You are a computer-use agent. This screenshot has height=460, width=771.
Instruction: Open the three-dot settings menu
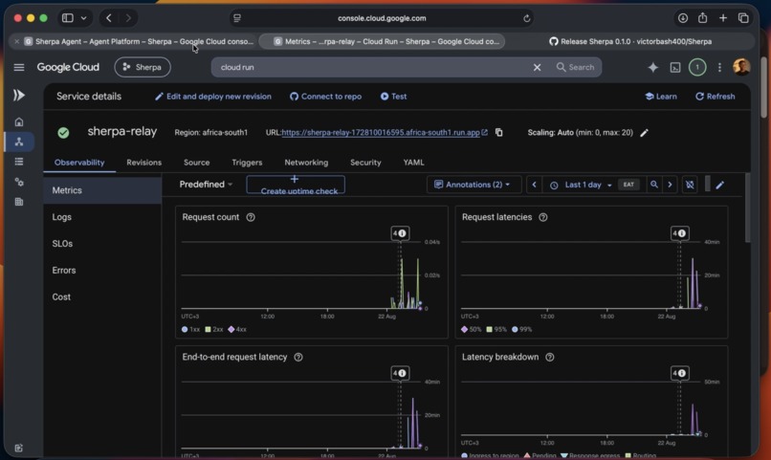(x=719, y=67)
